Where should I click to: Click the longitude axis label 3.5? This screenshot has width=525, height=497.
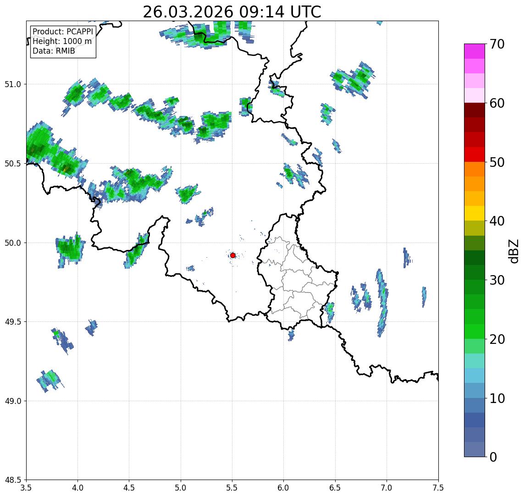(x=26, y=487)
